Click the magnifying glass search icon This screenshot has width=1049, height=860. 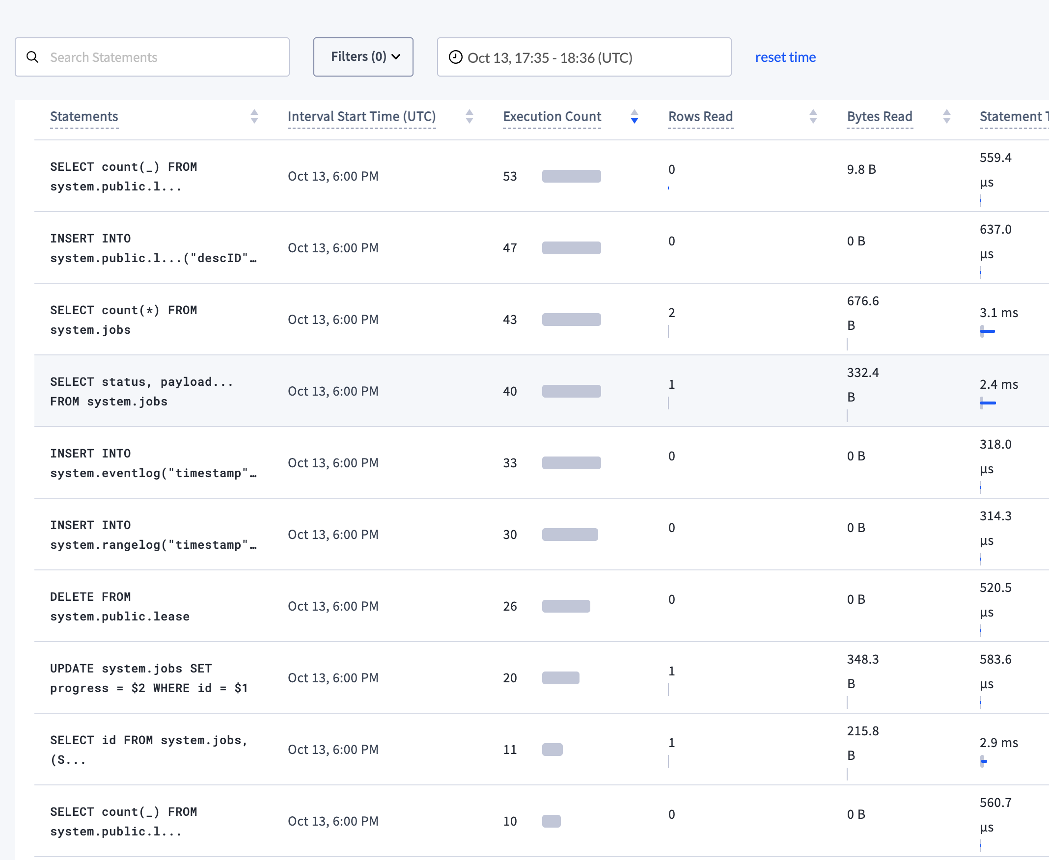[33, 57]
